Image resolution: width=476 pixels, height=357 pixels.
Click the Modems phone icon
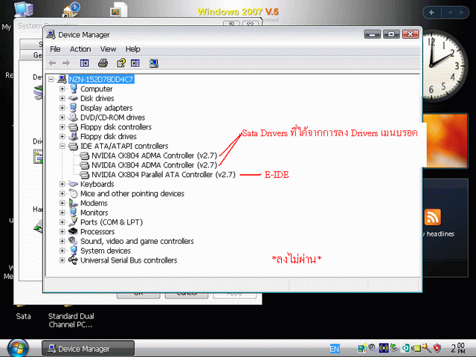(x=73, y=203)
